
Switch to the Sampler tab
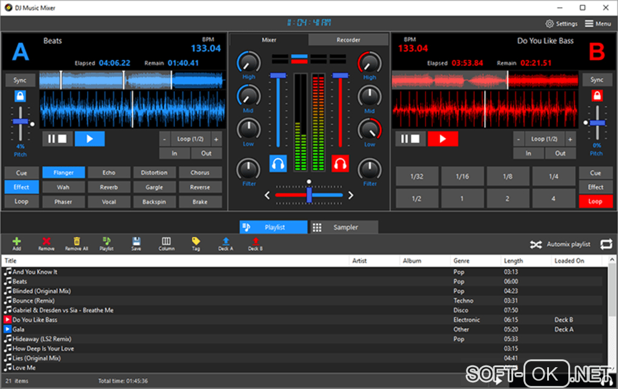coord(344,227)
